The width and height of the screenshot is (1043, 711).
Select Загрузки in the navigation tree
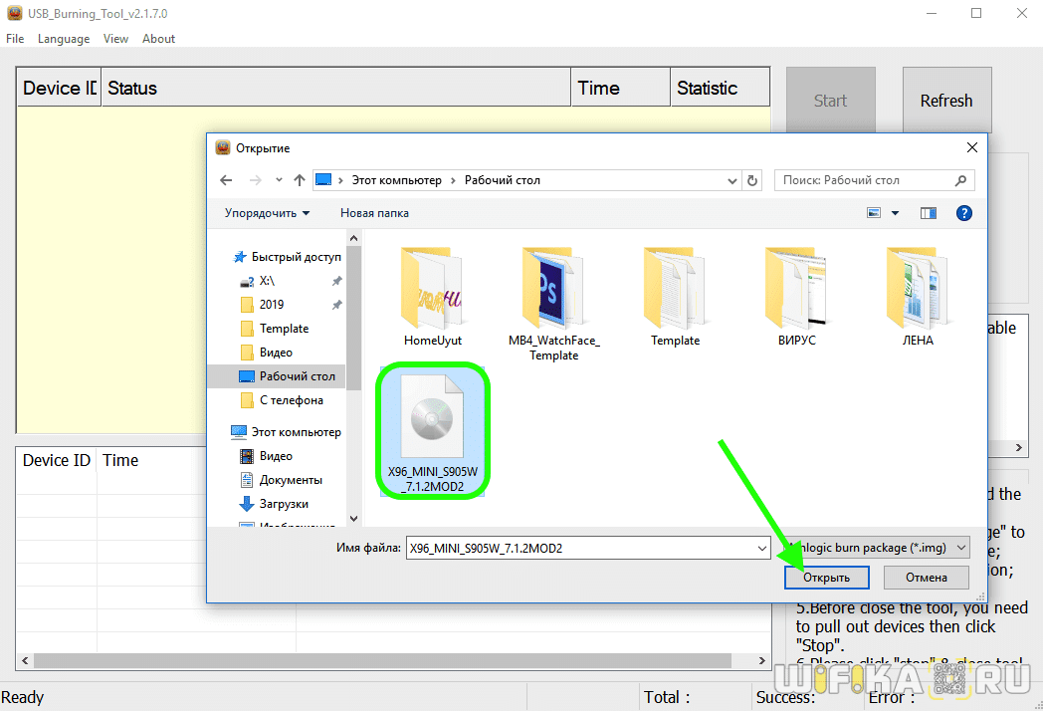[284, 504]
